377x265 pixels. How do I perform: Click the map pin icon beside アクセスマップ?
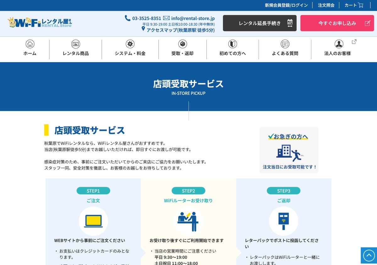coord(143,29)
